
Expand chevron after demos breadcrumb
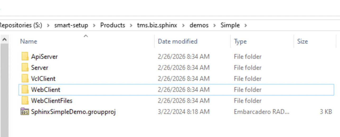point(215,25)
